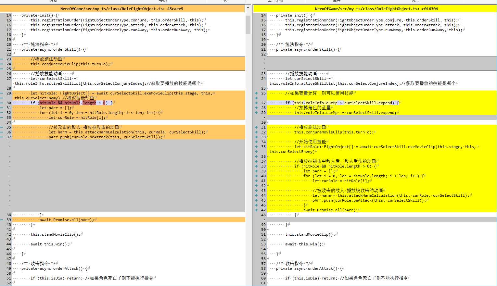
Task: Click the plus marker beside right line 26
Action: pyautogui.click(x=256, y=93)
